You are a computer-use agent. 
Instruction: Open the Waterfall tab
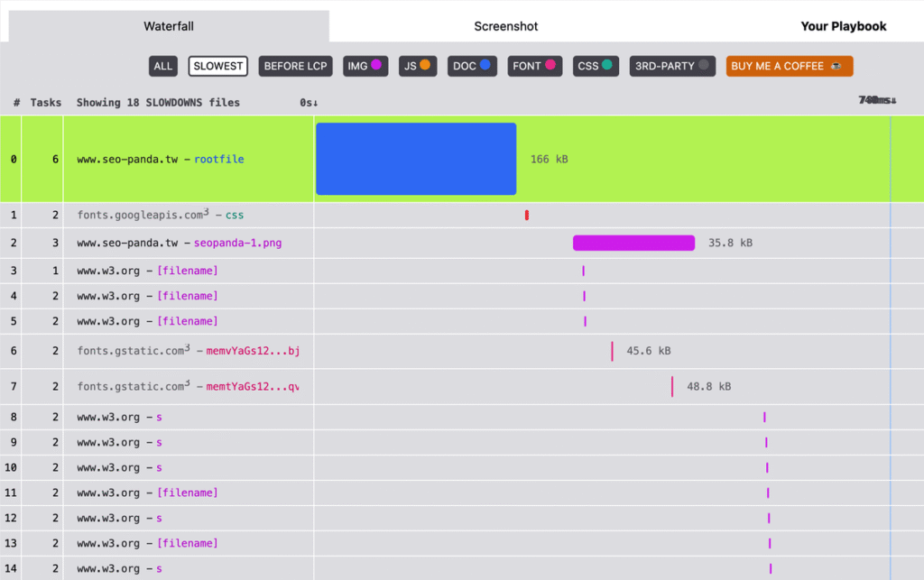click(169, 26)
